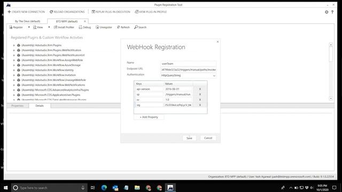Click the Add Property button
The height and width of the screenshot is (192, 342).
click(149, 117)
